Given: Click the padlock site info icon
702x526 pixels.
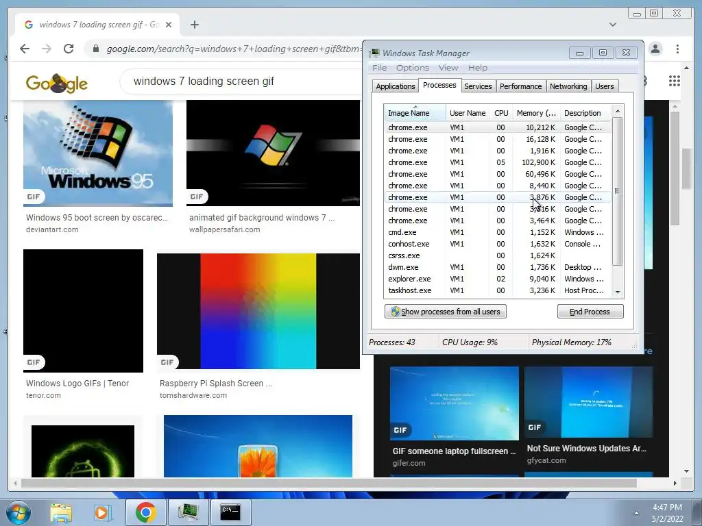Looking at the screenshot, I should (95, 49).
